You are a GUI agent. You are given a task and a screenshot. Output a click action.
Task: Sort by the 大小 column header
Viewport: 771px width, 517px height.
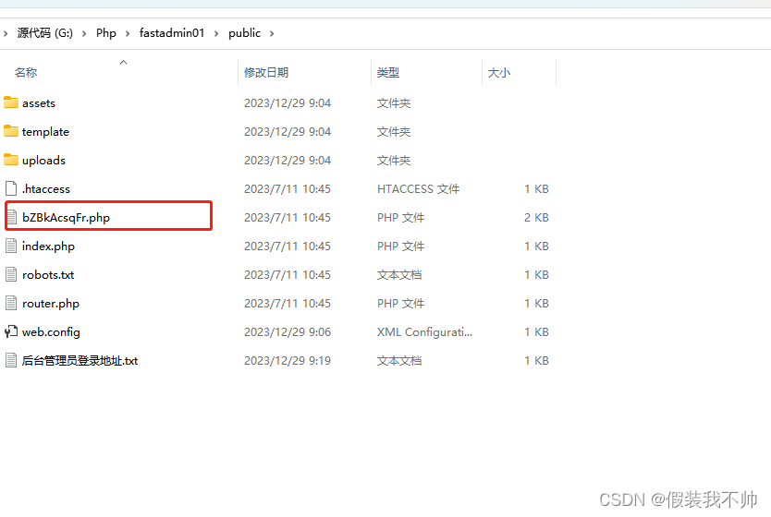pyautogui.click(x=499, y=72)
